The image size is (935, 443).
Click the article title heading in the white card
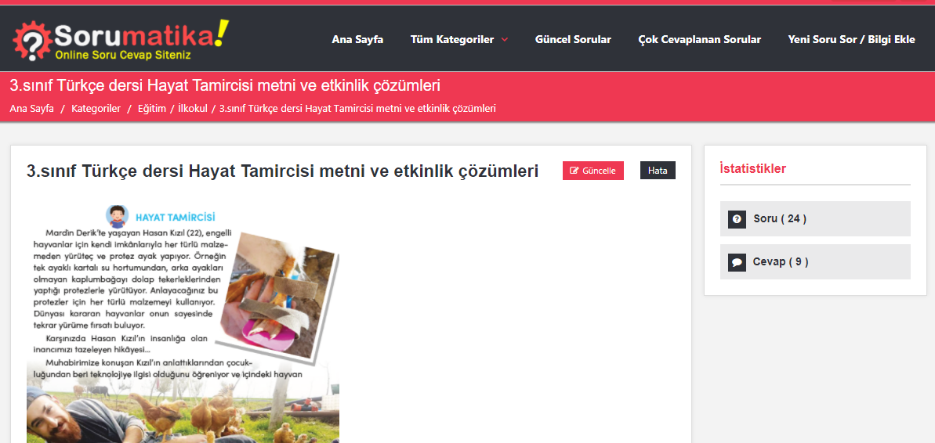point(282,171)
